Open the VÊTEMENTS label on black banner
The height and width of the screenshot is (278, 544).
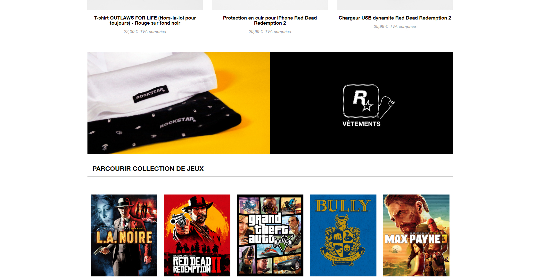click(x=361, y=124)
